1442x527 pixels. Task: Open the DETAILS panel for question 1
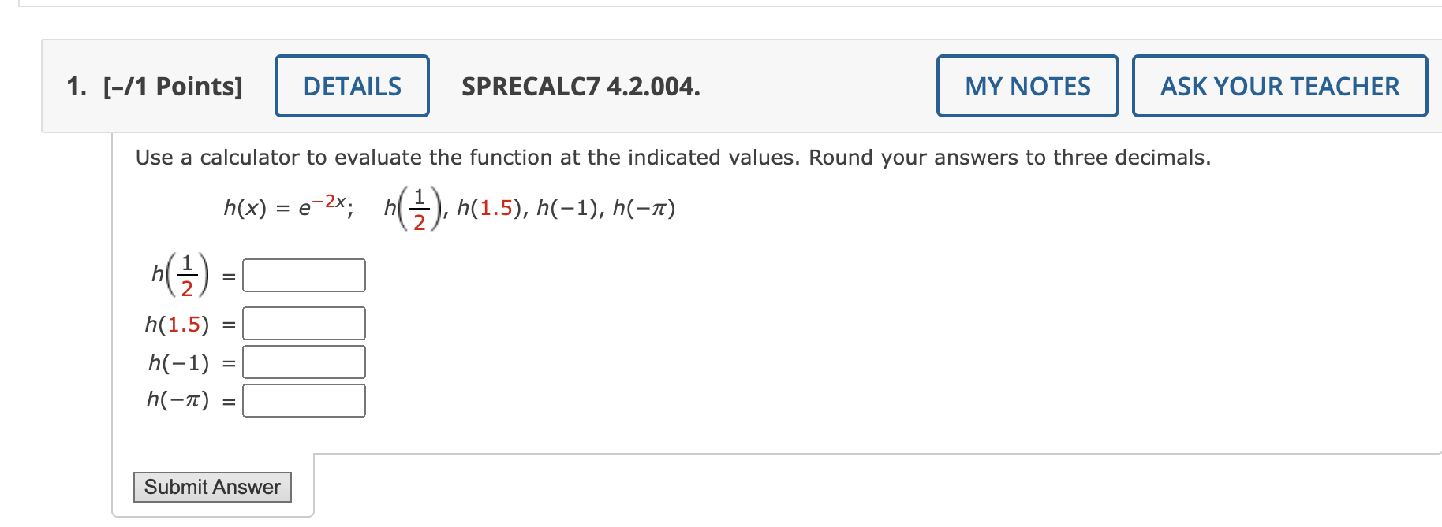click(351, 86)
